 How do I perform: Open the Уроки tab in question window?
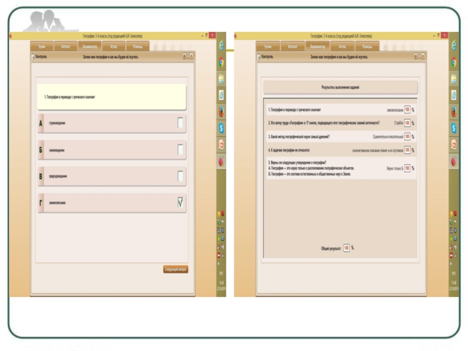[42, 46]
